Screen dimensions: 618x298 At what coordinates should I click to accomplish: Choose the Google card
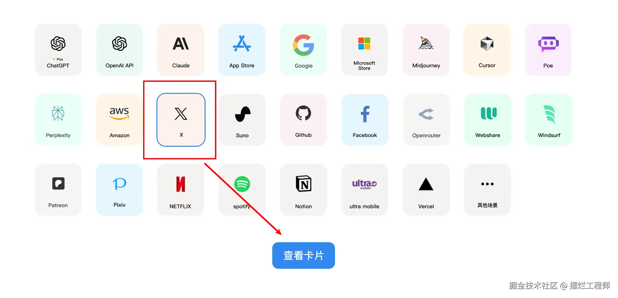303,50
